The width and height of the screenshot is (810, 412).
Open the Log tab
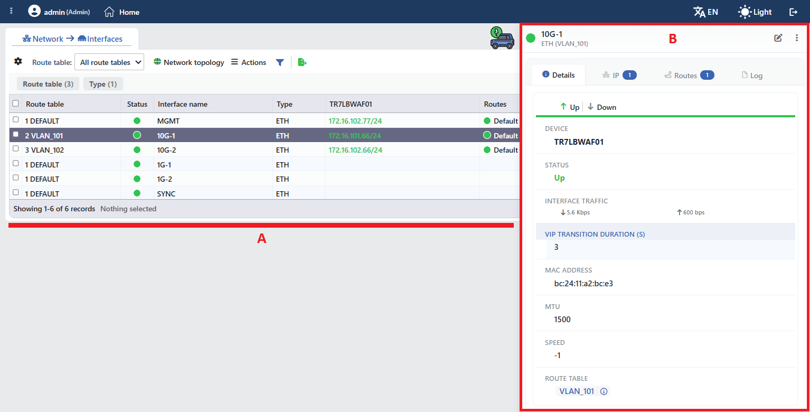[752, 75]
